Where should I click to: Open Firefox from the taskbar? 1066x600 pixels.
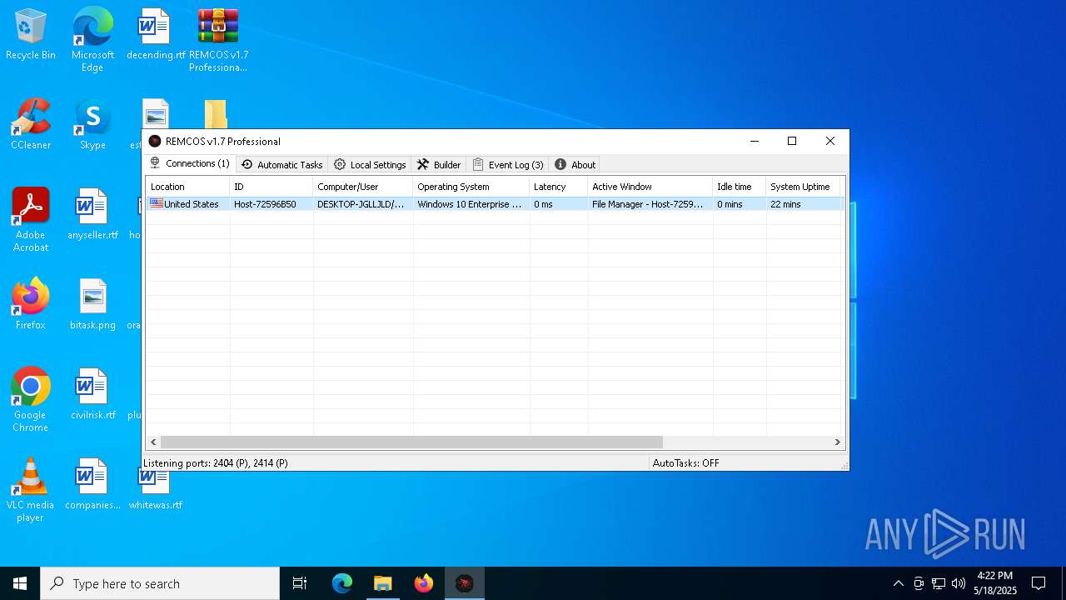[x=424, y=583]
